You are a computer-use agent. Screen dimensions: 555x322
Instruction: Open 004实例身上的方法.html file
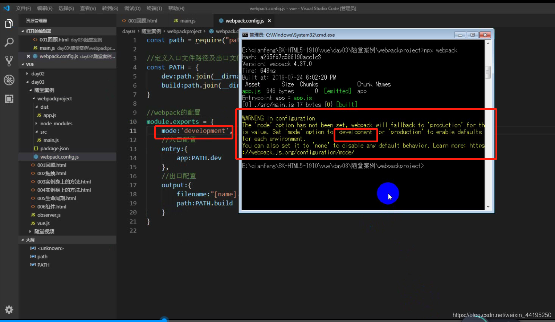pyautogui.click(x=64, y=190)
